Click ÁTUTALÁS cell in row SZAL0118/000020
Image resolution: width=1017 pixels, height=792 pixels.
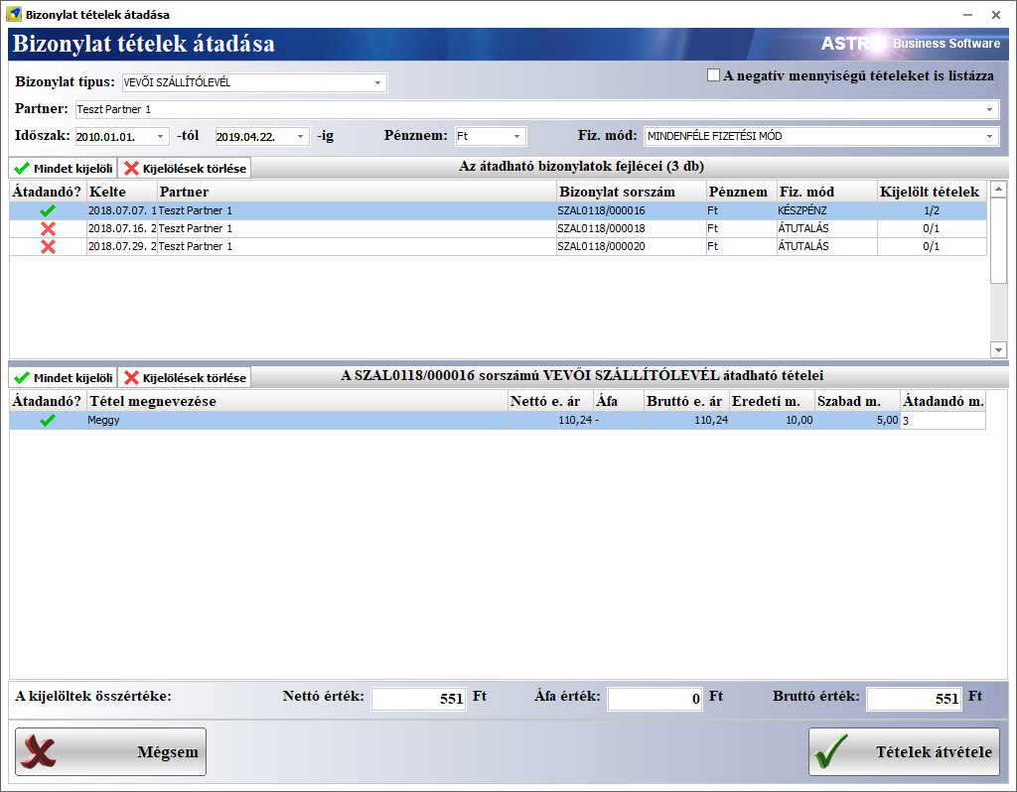(x=827, y=246)
